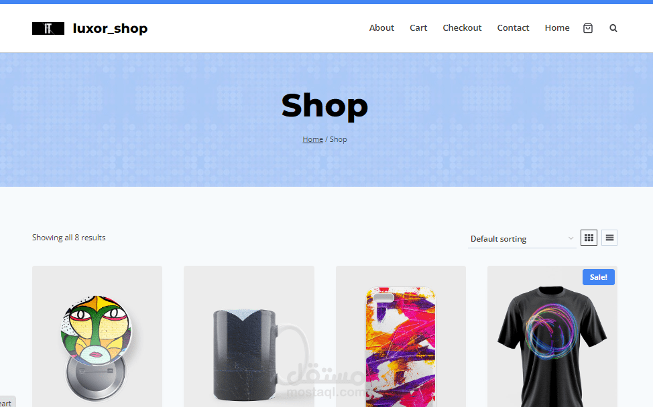Click the luxor_shop logo image
The image size is (653, 407).
tap(48, 28)
